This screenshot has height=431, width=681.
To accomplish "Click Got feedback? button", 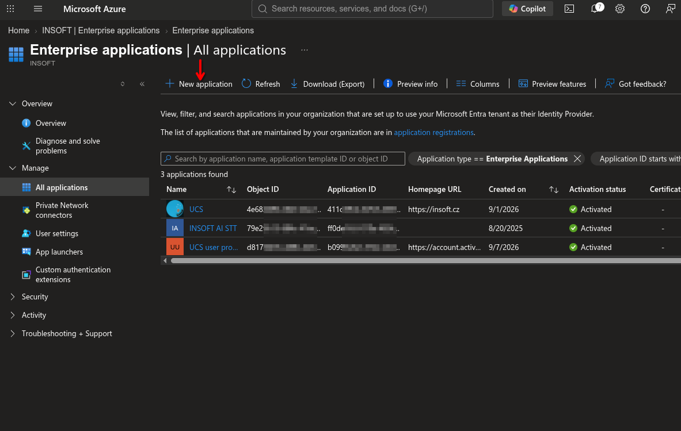I will (x=636, y=84).
